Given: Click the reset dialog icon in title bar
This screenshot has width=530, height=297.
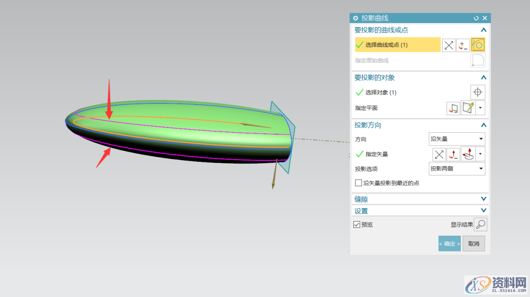Looking at the screenshot, I should [476, 18].
